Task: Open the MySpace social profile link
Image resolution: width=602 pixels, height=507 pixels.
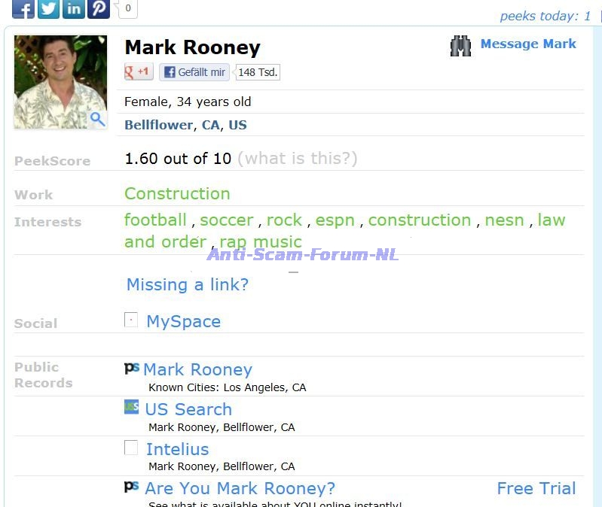Action: click(x=183, y=321)
